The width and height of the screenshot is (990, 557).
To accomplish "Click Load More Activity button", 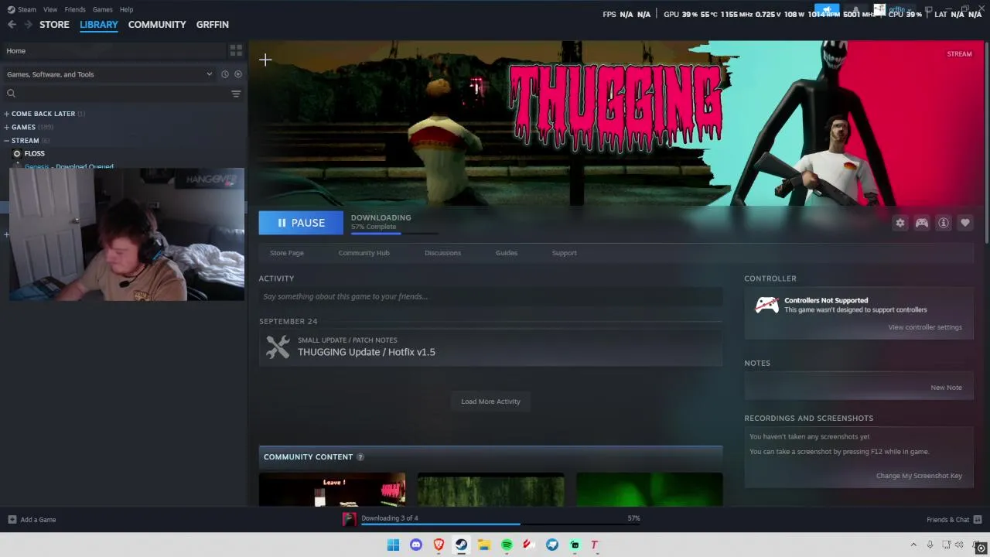I will pos(490,402).
